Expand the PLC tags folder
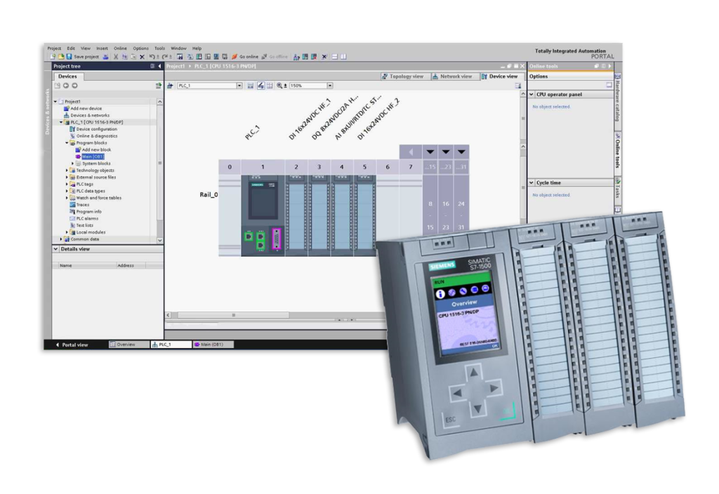This screenshot has width=719, height=494. click(x=67, y=184)
